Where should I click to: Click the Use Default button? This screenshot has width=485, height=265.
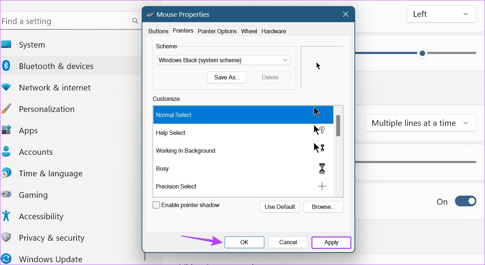[x=280, y=207]
